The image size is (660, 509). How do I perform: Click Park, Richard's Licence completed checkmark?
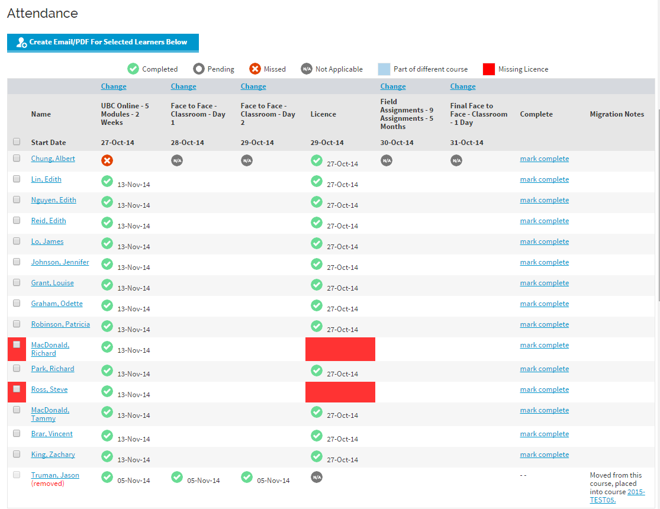(x=317, y=371)
